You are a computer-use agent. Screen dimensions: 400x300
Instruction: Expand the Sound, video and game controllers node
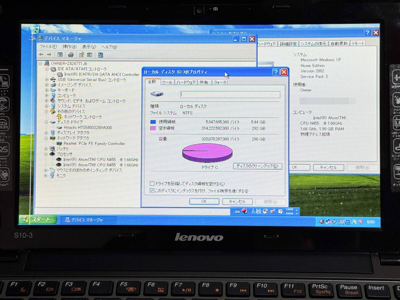point(47,101)
